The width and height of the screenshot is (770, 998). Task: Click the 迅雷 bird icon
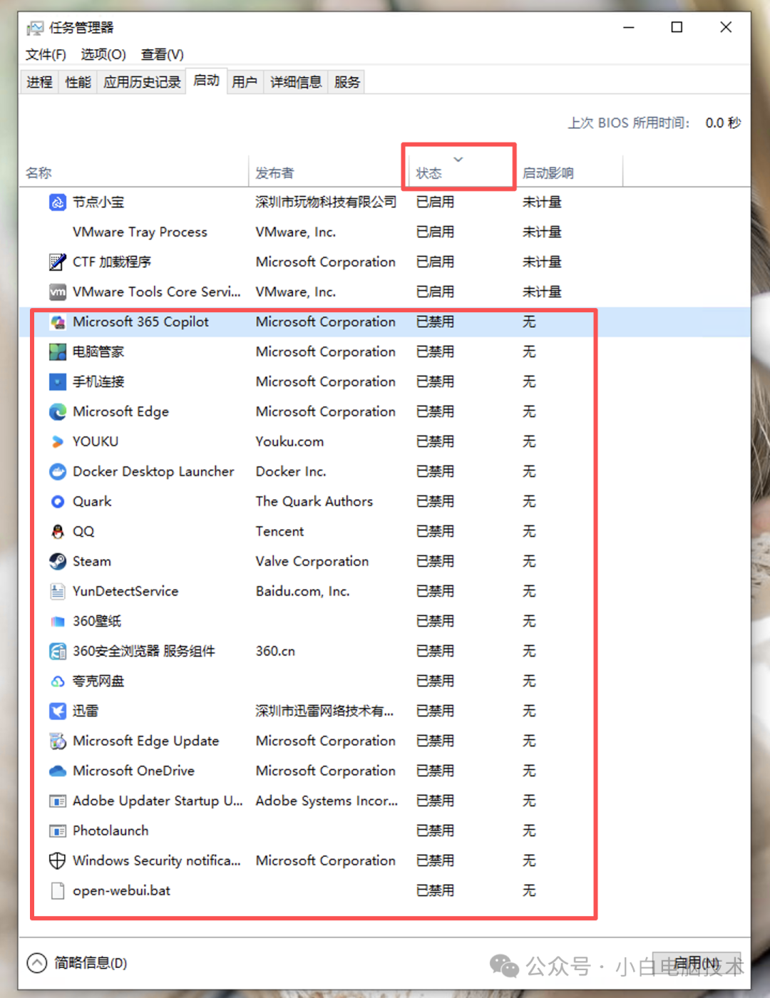tap(58, 711)
